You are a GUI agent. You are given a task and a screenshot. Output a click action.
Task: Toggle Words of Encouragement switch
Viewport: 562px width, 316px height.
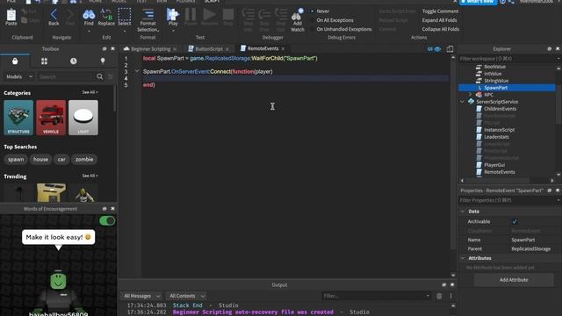point(107,220)
